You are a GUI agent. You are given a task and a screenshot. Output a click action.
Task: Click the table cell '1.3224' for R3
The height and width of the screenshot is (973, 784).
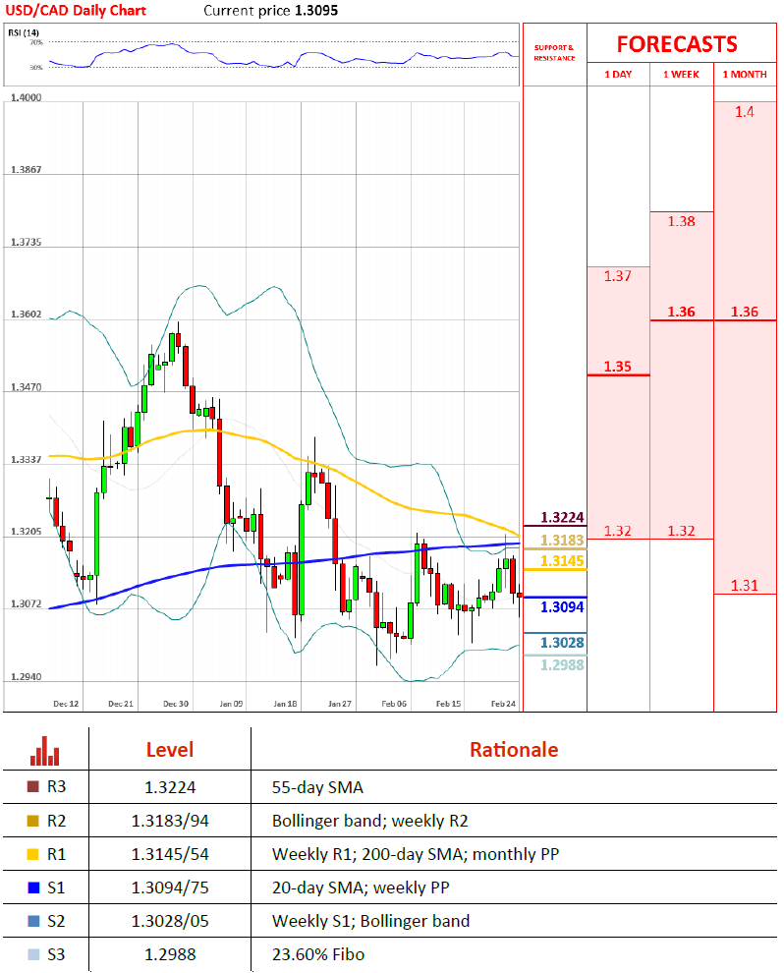click(170, 787)
